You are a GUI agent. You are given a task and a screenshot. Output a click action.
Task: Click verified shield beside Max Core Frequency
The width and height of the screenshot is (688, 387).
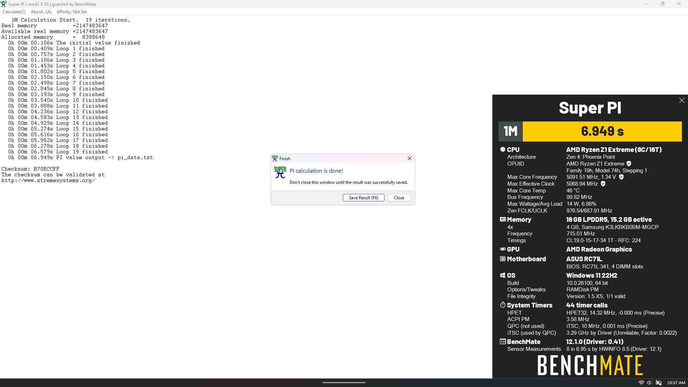coord(621,177)
